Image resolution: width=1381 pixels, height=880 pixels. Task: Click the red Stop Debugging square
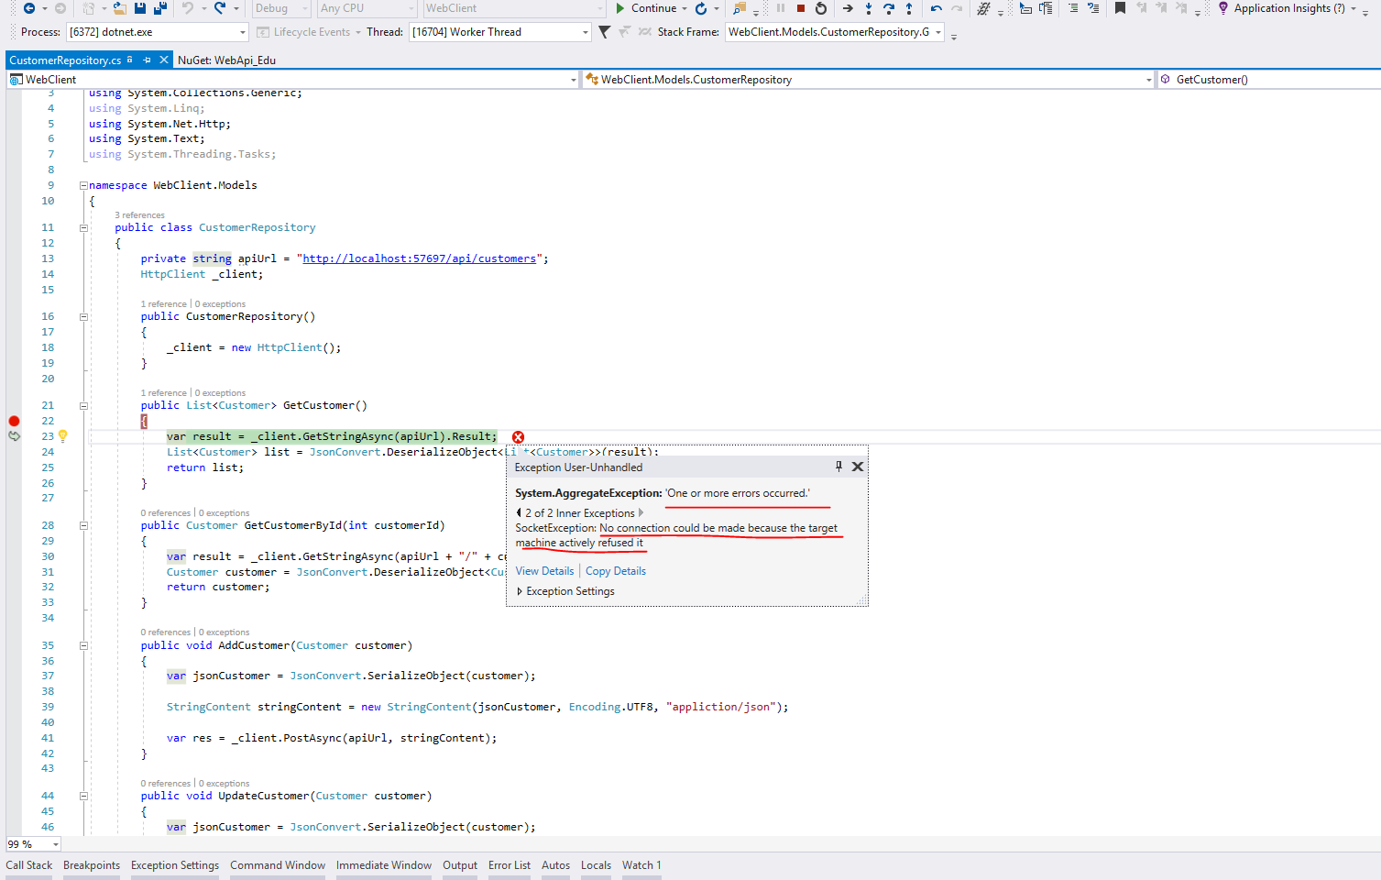click(800, 8)
